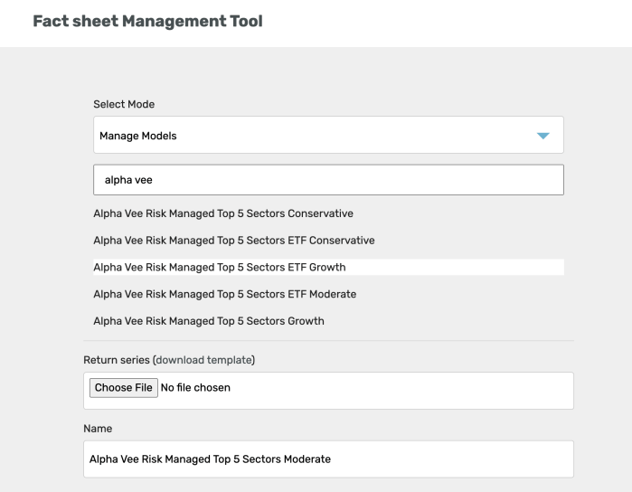Choose the highlighted Sectors ETF Growth result
This screenshot has width=632, height=492.
pos(328,268)
